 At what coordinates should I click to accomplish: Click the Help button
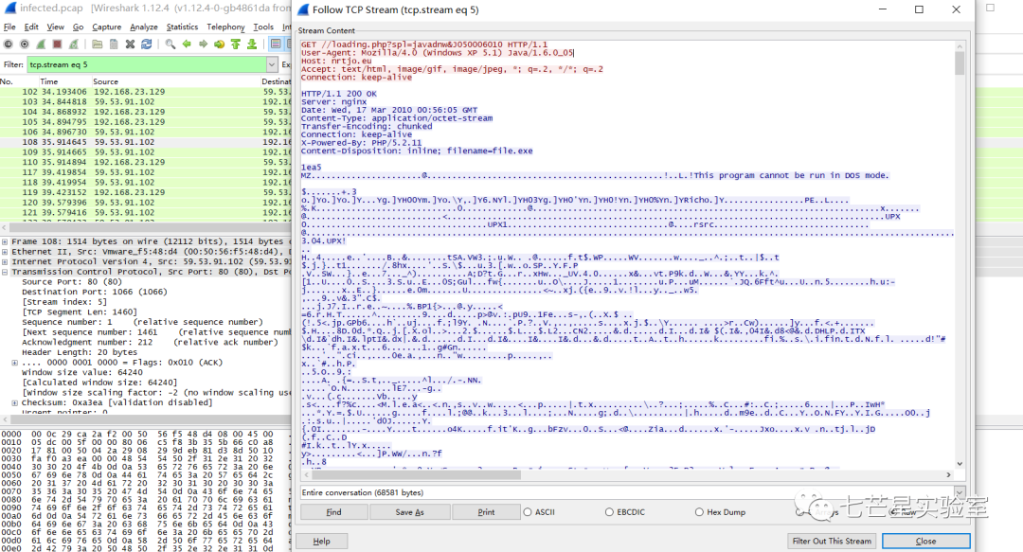322,541
